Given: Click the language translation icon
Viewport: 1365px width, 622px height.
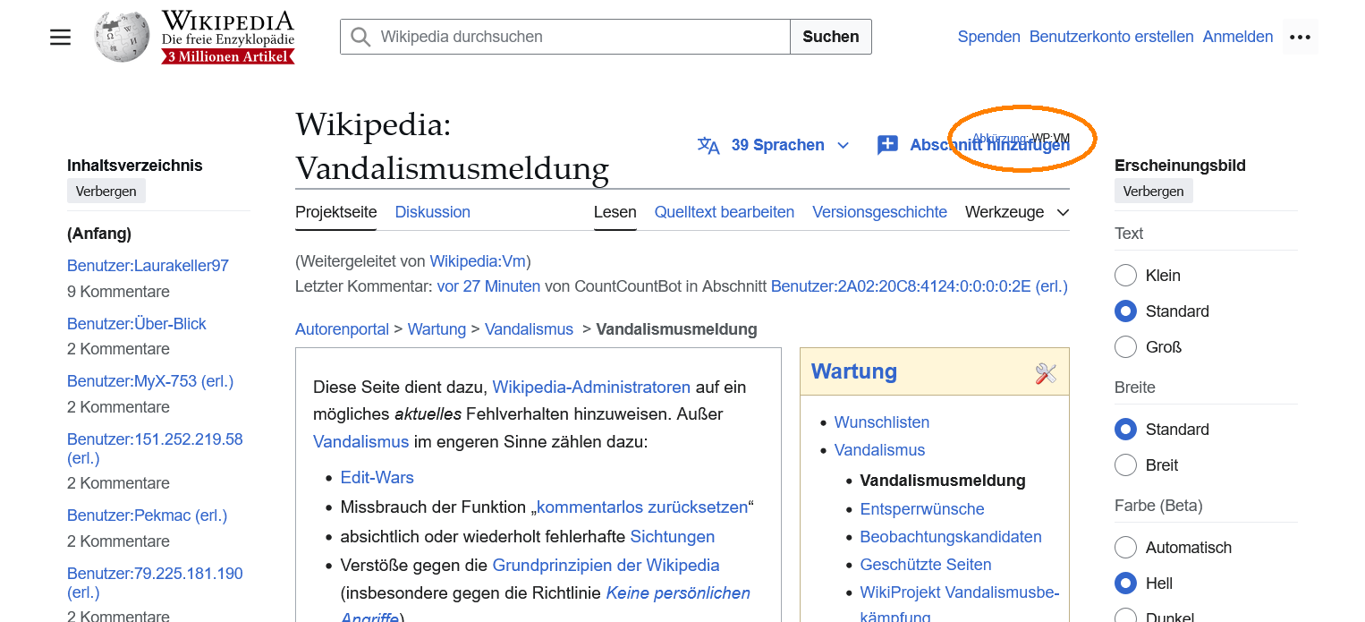Looking at the screenshot, I should coord(708,145).
